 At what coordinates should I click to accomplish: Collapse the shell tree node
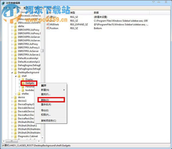pyautogui.click(x=16, y=76)
